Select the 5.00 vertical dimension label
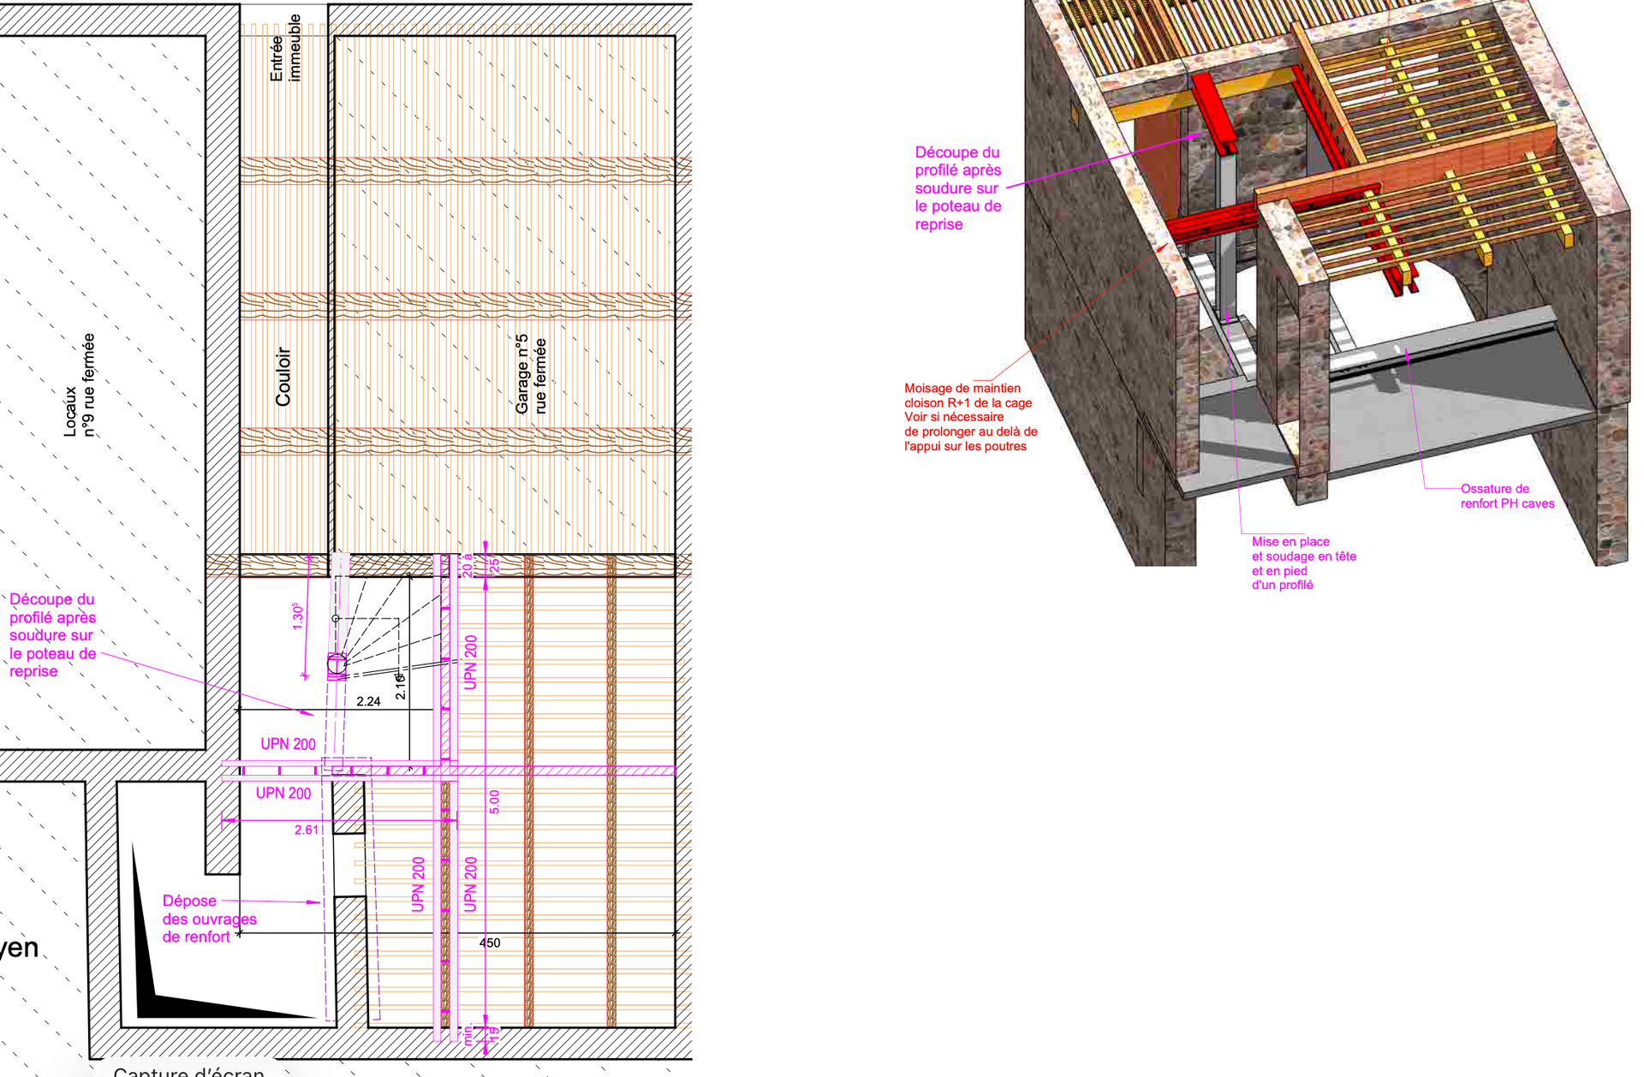This screenshot has width=1644, height=1077. click(x=494, y=801)
